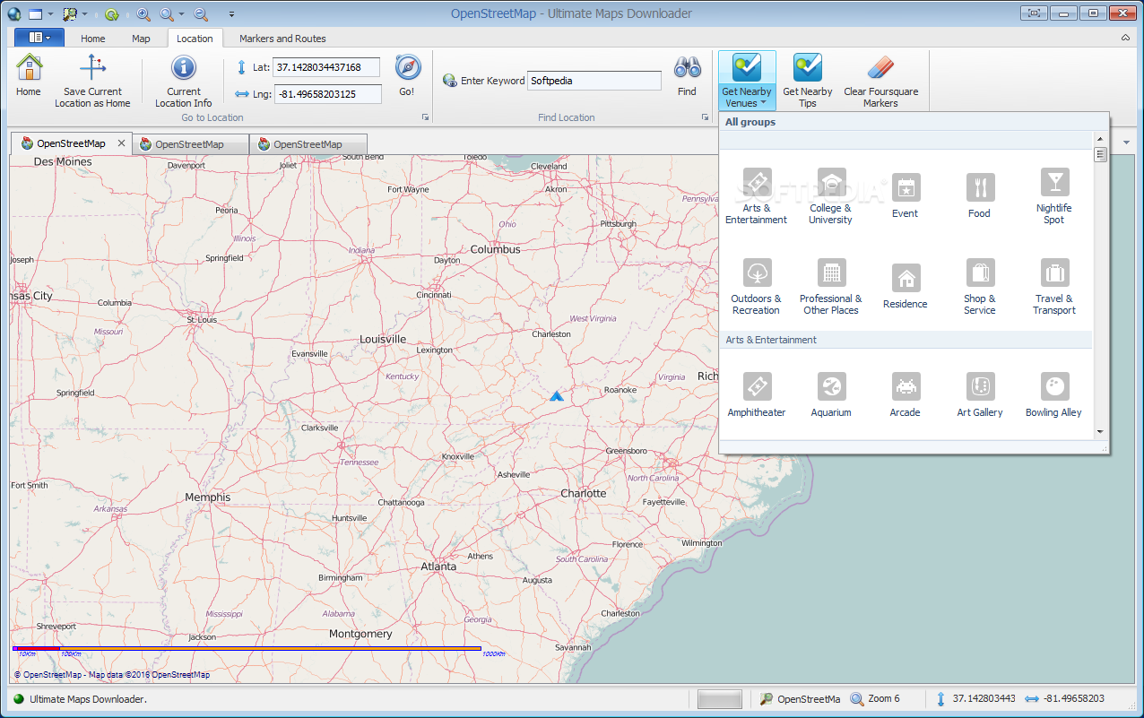Click the zoom in magnifier icon
The image size is (1144, 718).
[x=143, y=14]
